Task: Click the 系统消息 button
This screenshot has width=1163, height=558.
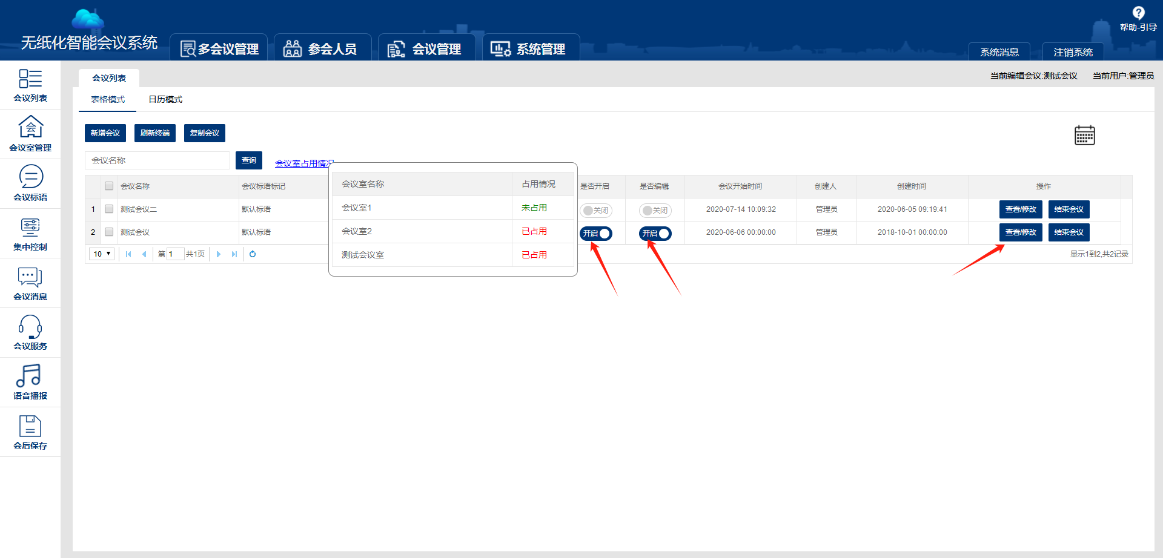Action: click(999, 52)
